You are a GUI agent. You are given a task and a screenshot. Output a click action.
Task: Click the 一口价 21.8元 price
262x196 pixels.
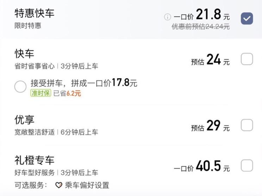tap(202, 14)
